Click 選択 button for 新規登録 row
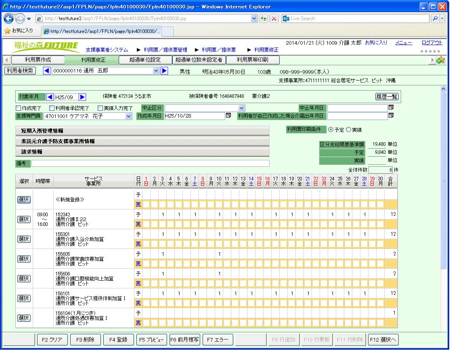450x350 pixels. point(24,200)
